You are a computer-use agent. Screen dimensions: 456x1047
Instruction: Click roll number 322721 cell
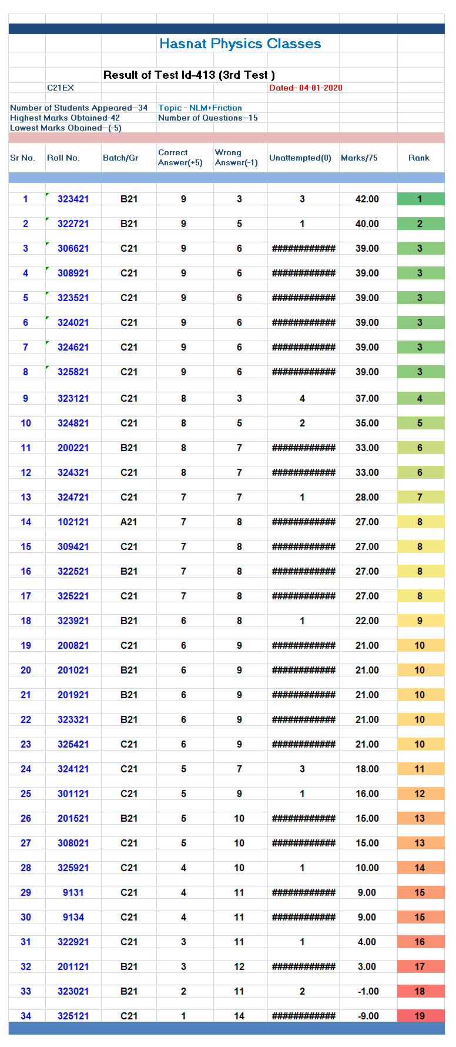point(73,224)
